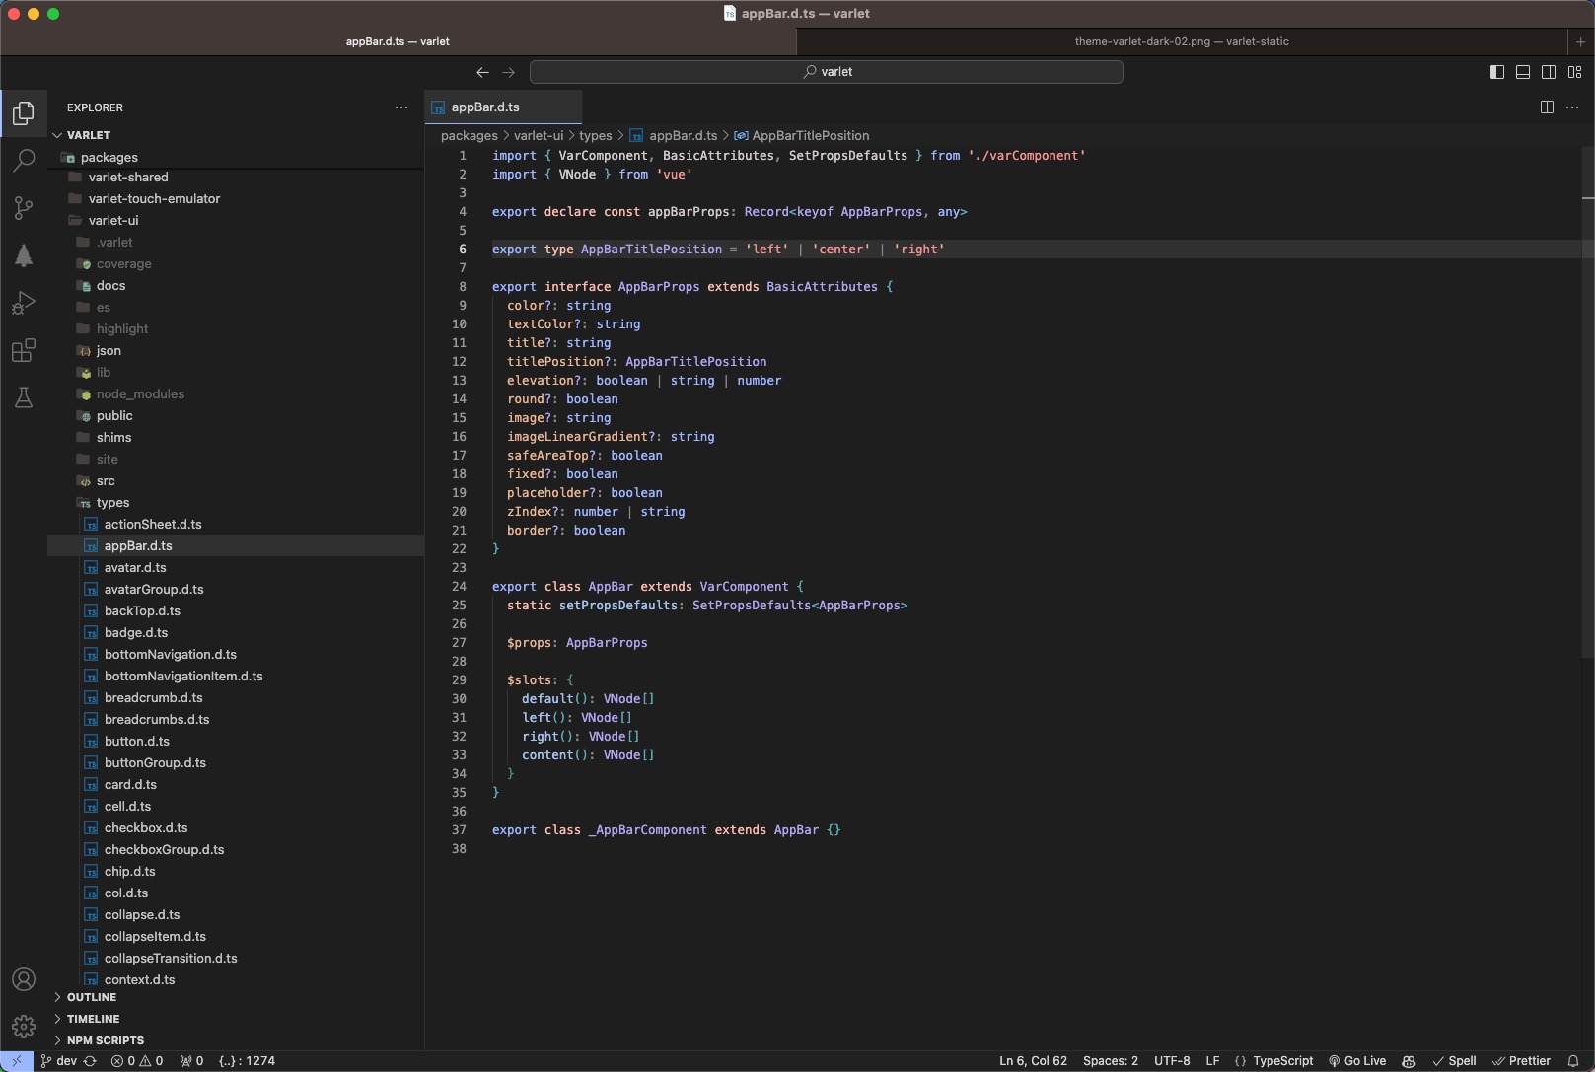Expand the TIMELINE section
Screen dimensions: 1595x1072
coord(93,1019)
